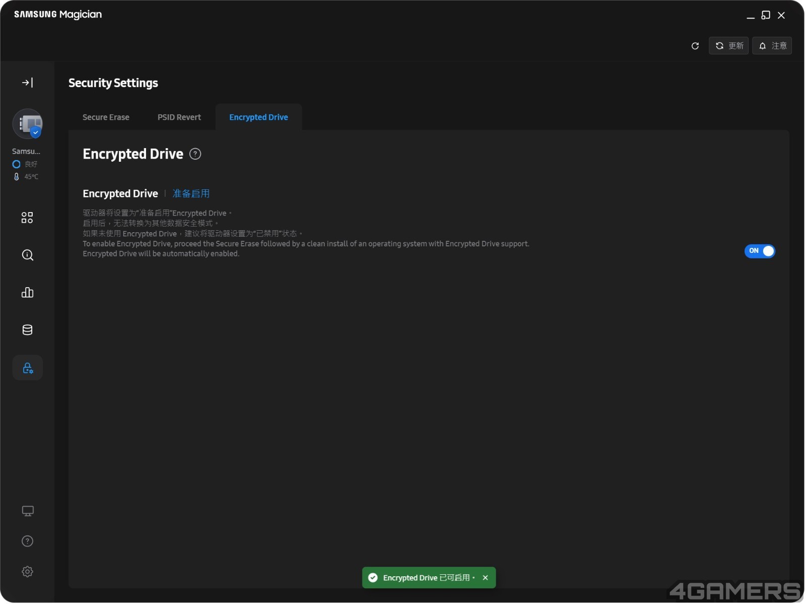The image size is (806, 604).
Task: Open the Performance Benchmark bar chart icon
Action: pyautogui.click(x=27, y=293)
